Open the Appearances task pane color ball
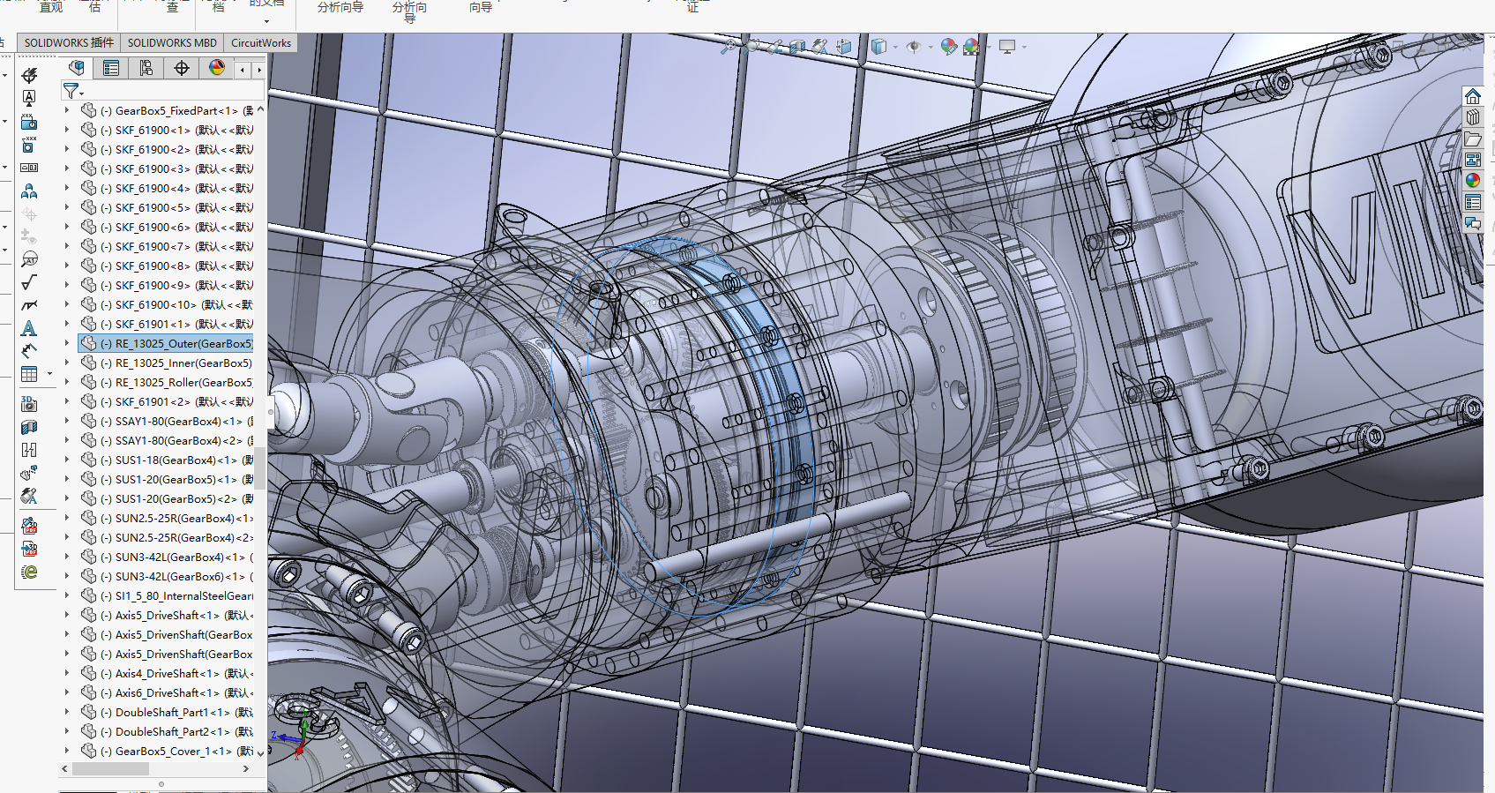The image size is (1495, 793). [1472, 181]
